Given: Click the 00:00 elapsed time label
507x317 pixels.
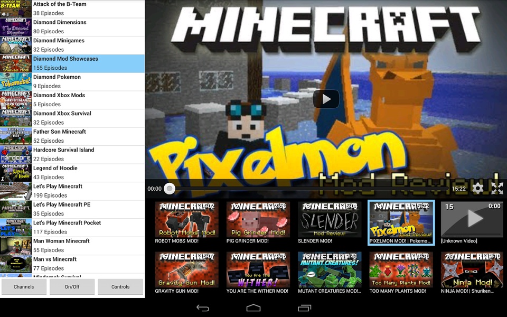Looking at the screenshot, I should (x=155, y=189).
